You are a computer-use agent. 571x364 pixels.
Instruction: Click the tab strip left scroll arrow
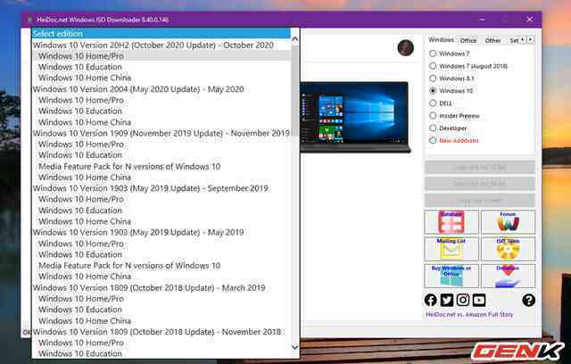523,39
